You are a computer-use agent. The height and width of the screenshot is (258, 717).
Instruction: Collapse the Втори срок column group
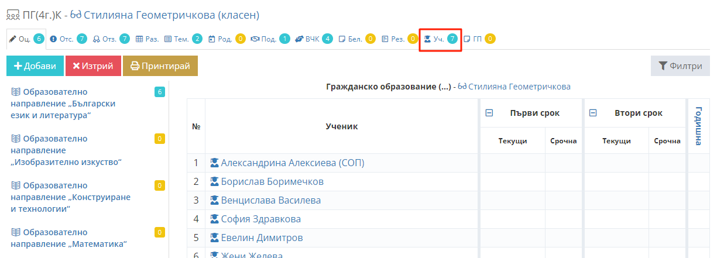point(593,113)
